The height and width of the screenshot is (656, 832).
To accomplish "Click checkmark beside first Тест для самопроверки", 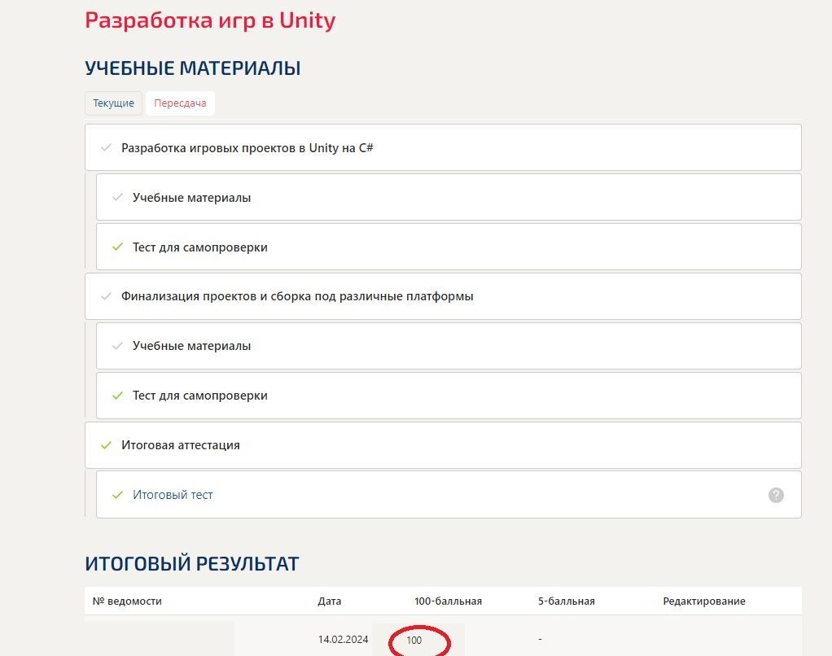I will point(117,247).
